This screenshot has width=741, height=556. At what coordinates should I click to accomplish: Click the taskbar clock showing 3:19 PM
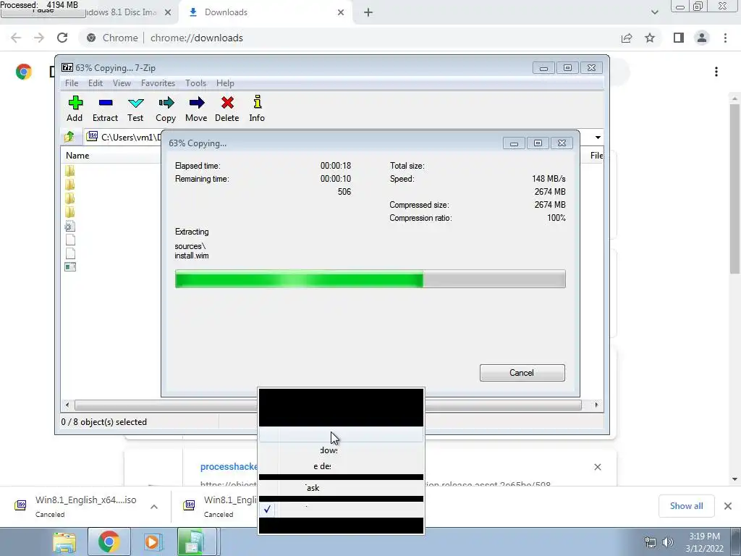tap(704, 542)
